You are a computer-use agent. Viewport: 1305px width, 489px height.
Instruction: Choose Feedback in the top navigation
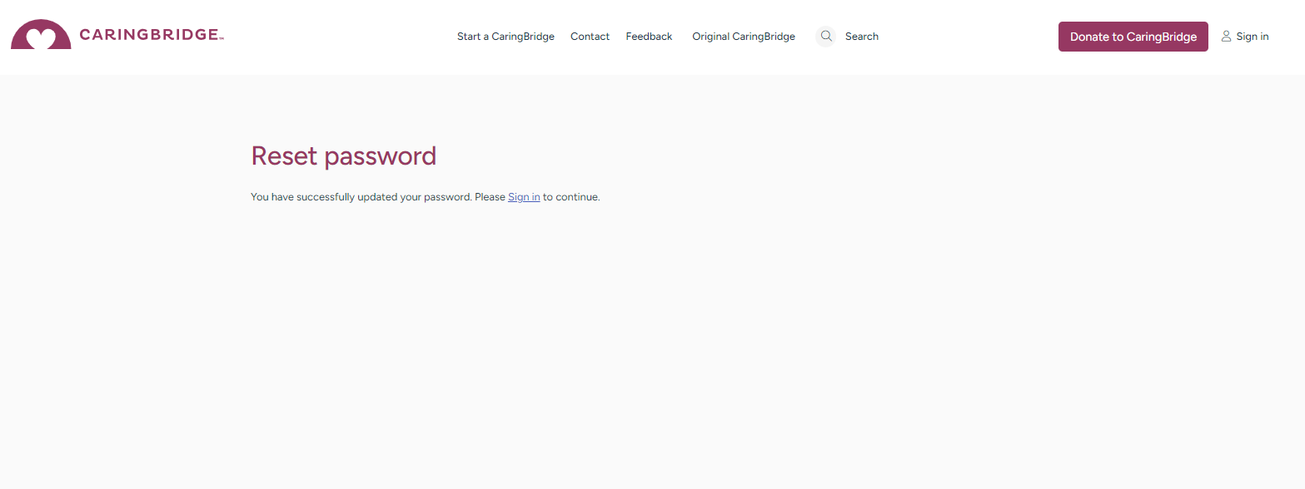[648, 36]
